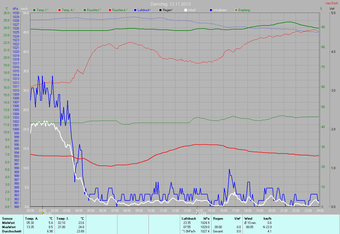Click the sunrise marker at 01:01
This screenshot has width=340, height=234.
42,213
